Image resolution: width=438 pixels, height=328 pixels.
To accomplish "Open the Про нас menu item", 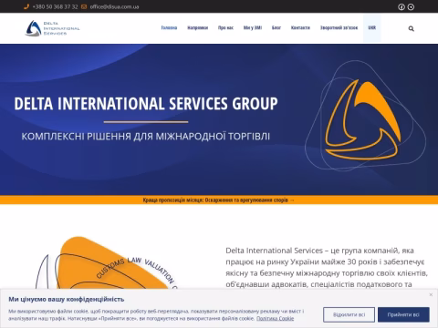I will tap(225, 27).
